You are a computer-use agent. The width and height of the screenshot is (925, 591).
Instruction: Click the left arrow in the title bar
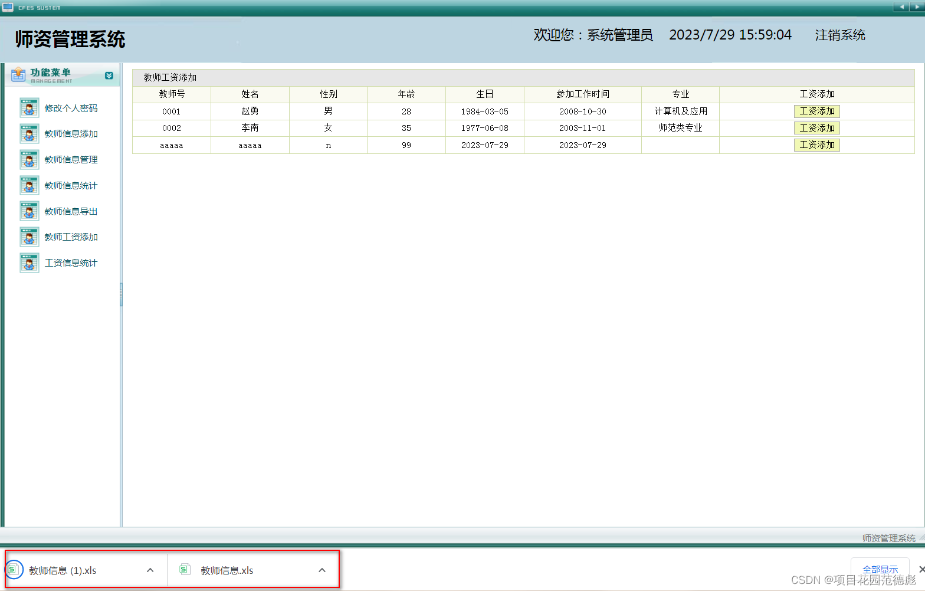pyautogui.click(x=901, y=7)
